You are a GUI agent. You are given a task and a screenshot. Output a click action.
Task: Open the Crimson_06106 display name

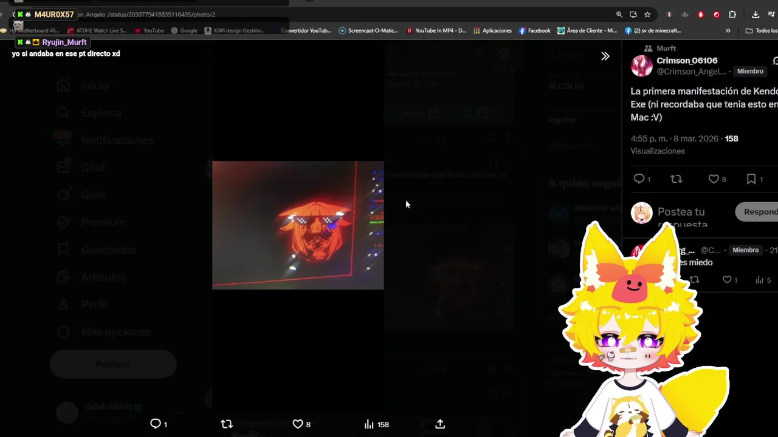[687, 61]
